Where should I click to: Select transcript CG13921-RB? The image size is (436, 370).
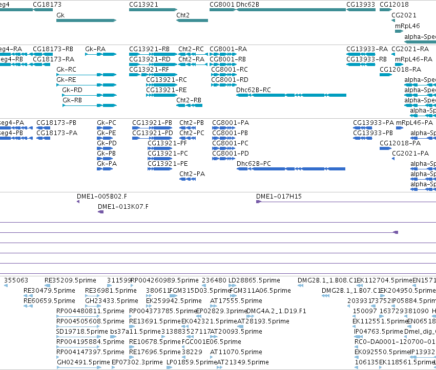coord(149,49)
